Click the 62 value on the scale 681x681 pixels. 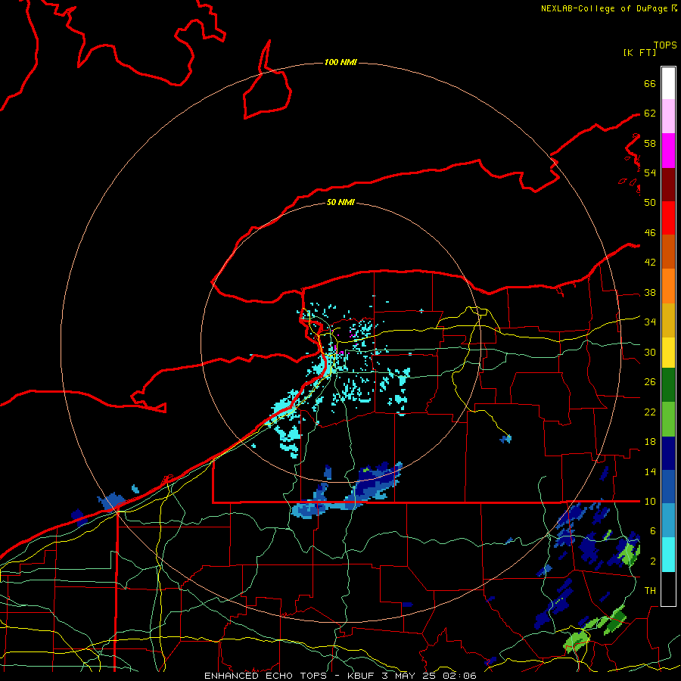650,113
